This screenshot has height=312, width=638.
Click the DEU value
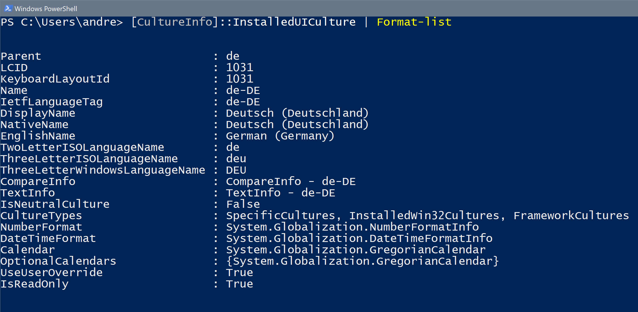(236, 170)
